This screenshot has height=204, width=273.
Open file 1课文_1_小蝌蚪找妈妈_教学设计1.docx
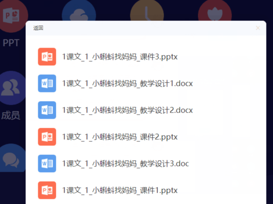pyautogui.click(x=128, y=83)
